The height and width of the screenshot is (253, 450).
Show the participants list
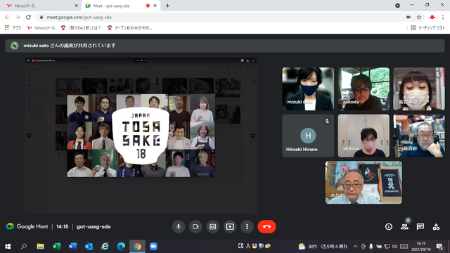[x=405, y=226]
